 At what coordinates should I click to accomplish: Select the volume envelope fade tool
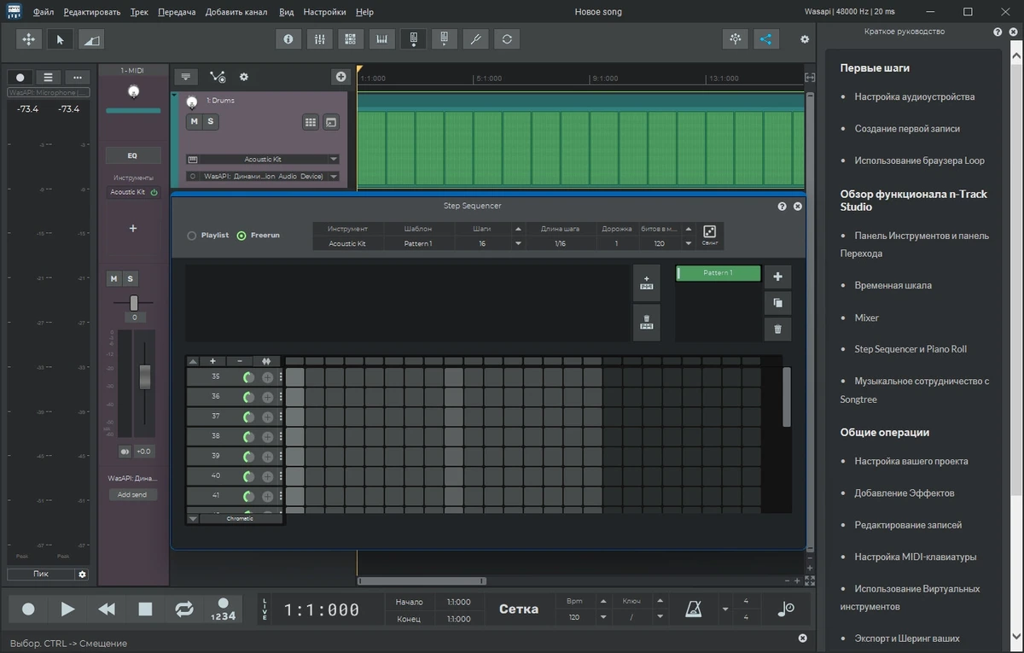[91, 39]
